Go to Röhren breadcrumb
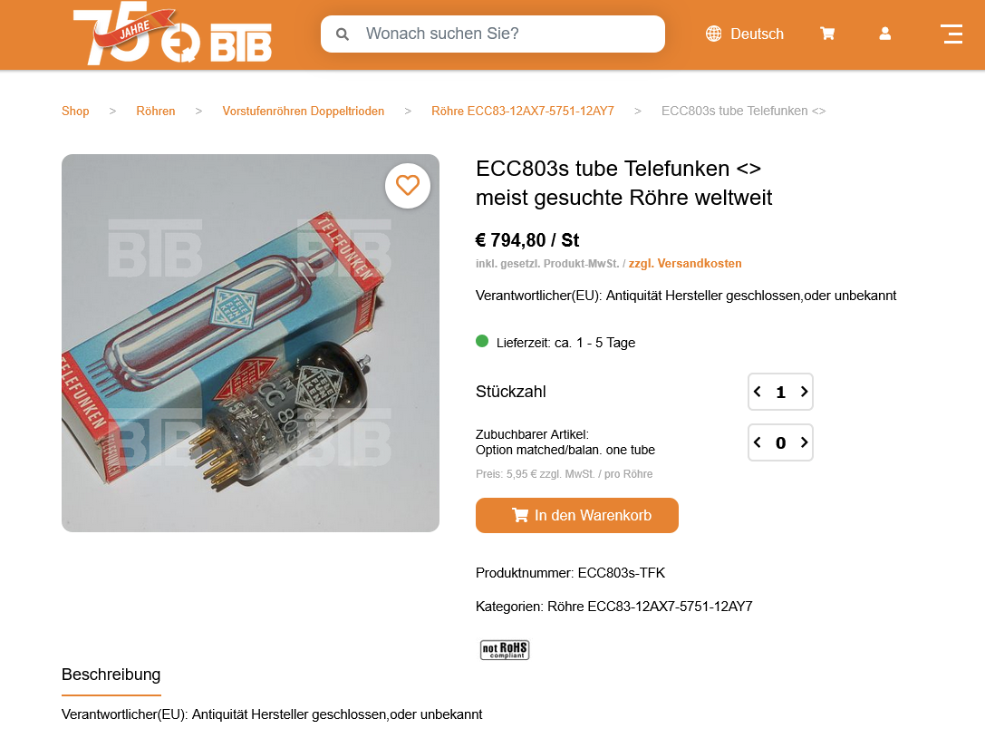The image size is (985, 748). (x=155, y=112)
